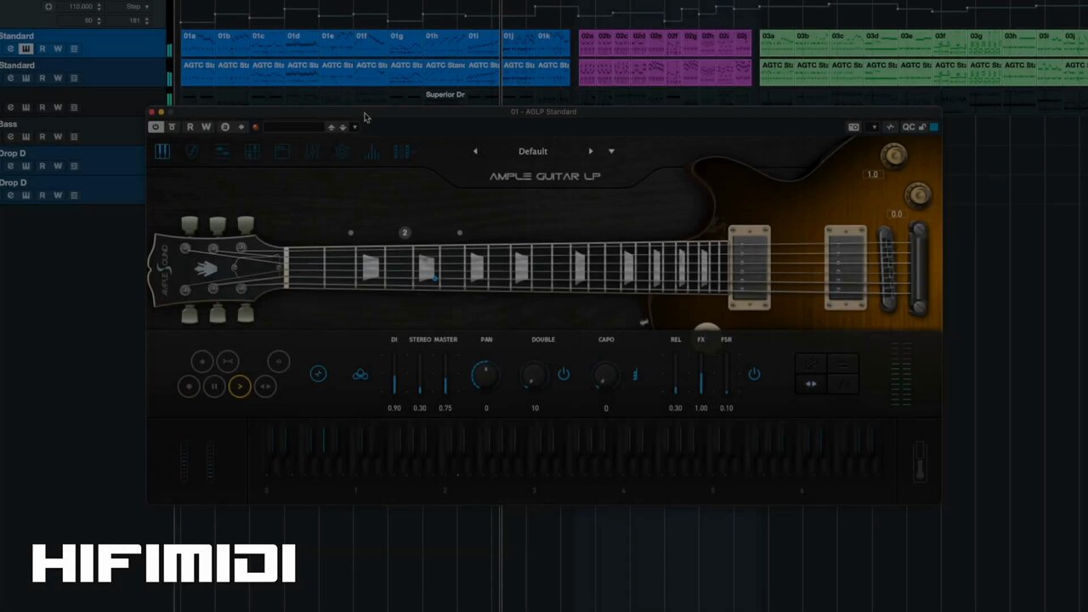The height and width of the screenshot is (612, 1088).
Task: Click the blue circular compass icon
Action: pyautogui.click(x=318, y=374)
